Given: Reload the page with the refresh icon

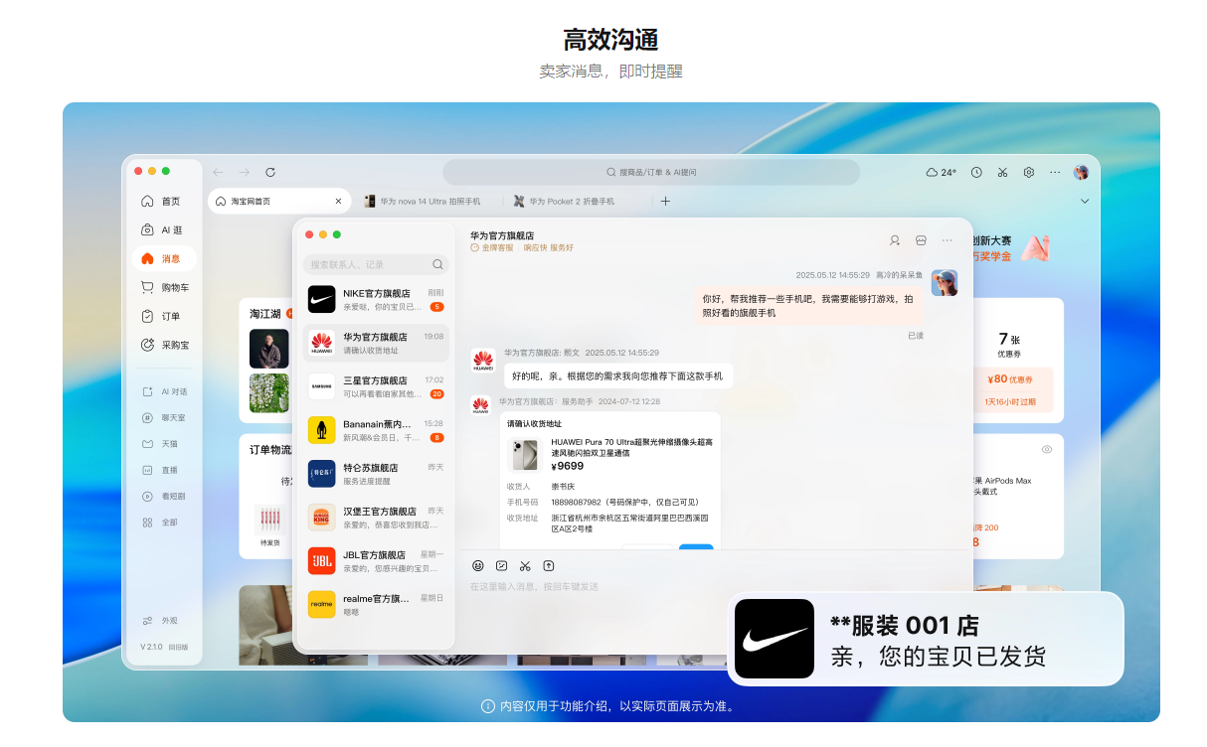Looking at the screenshot, I should (x=270, y=172).
